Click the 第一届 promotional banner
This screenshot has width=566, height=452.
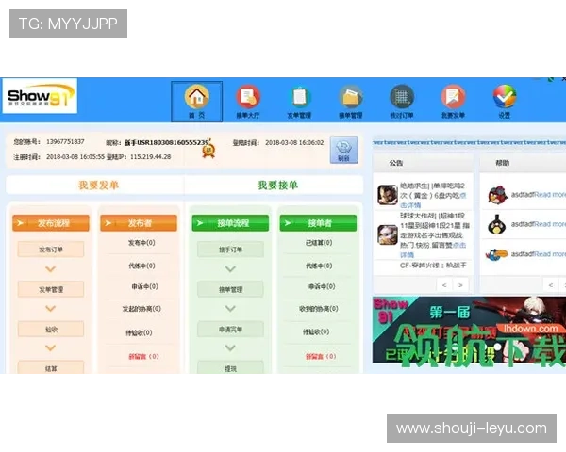click(x=469, y=330)
